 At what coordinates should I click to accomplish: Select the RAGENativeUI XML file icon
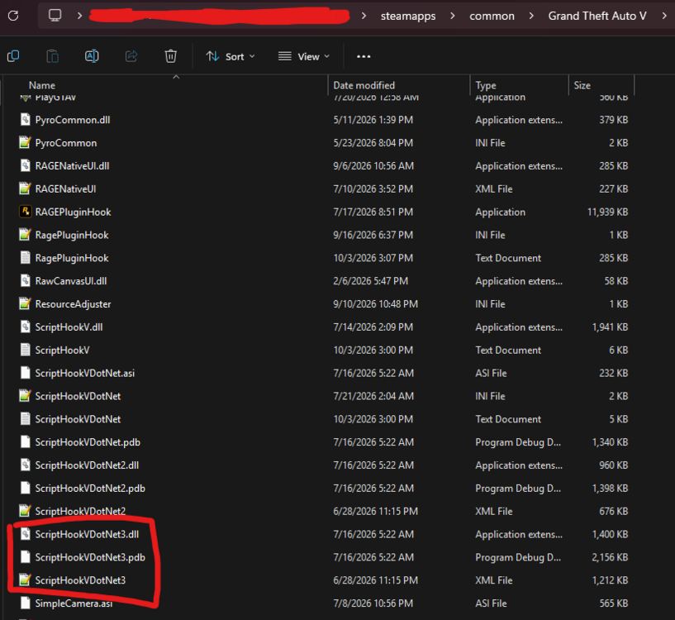(x=26, y=188)
